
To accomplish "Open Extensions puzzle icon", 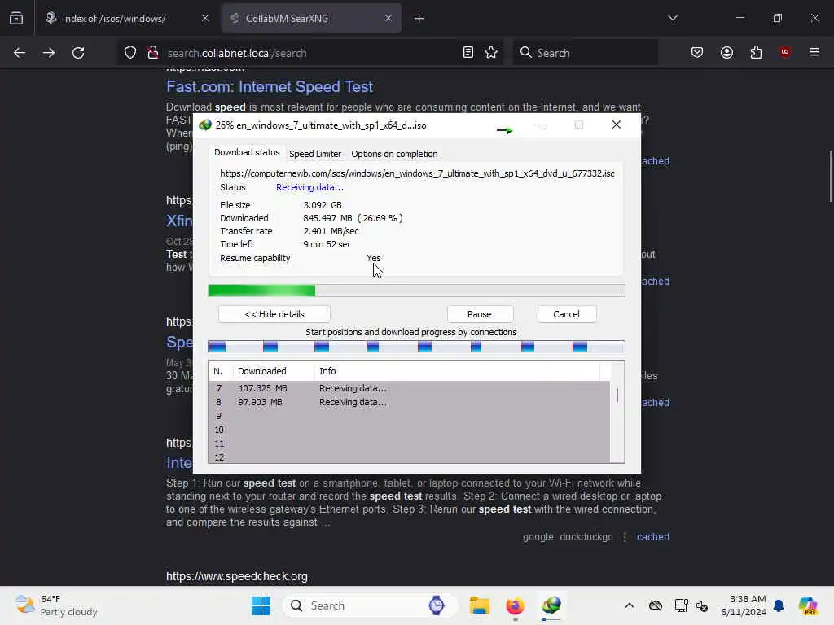I will [x=756, y=53].
